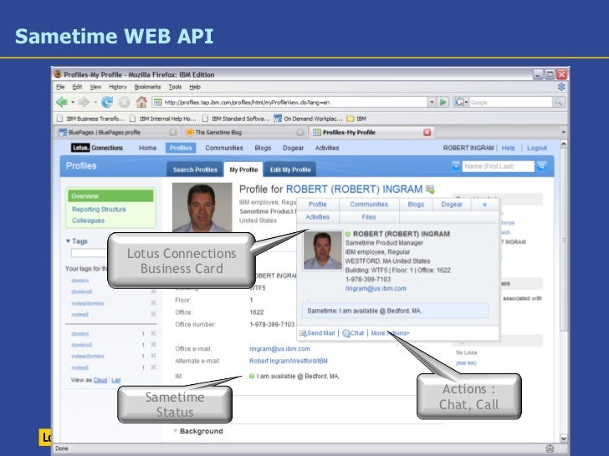Open the profile search type dropdown
The image size is (609, 456).
[456, 166]
